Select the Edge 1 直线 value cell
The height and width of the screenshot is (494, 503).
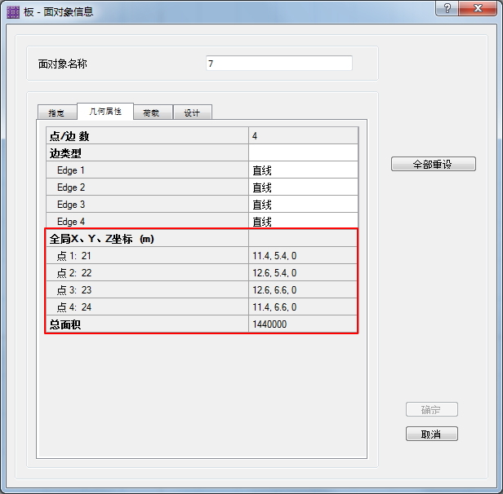pyautogui.click(x=303, y=170)
